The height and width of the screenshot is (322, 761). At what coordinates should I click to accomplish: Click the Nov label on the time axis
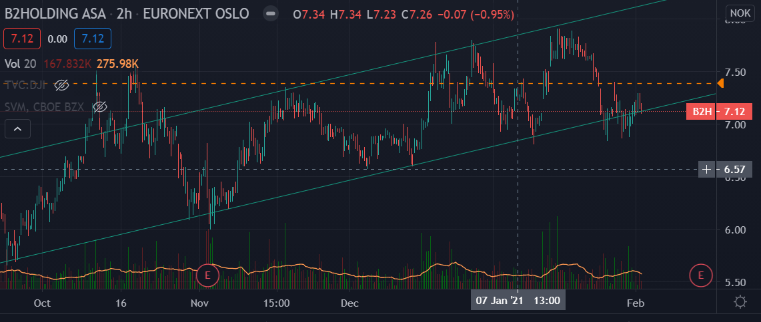[x=199, y=303]
